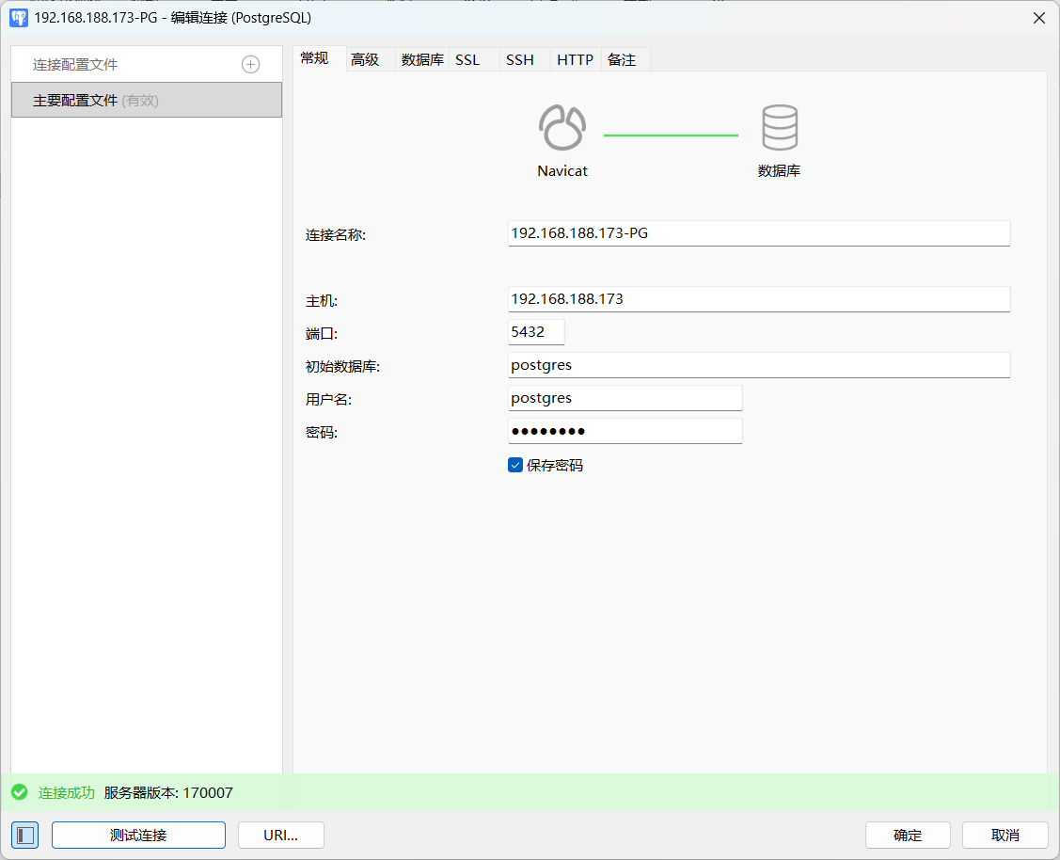
Task: Click the Navicat logo icon
Action: click(562, 128)
